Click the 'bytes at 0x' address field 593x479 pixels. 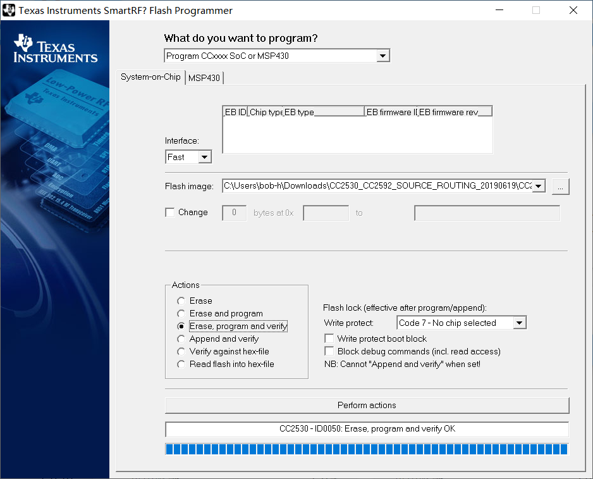pyautogui.click(x=326, y=213)
